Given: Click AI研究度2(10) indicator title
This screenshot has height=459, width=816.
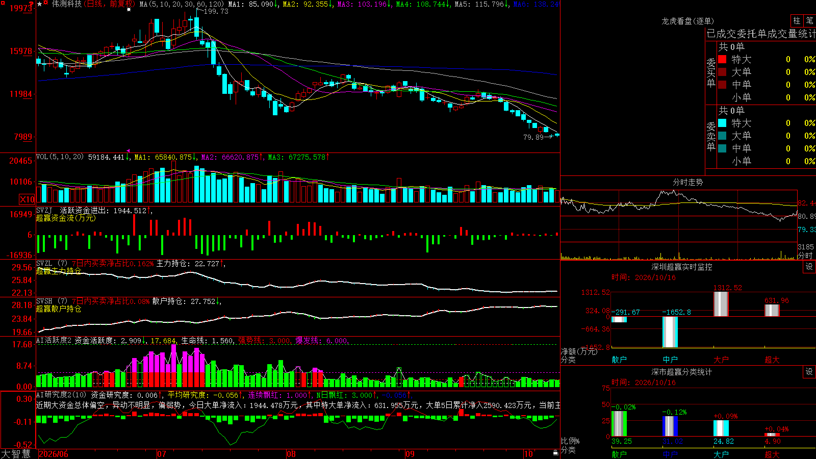Looking at the screenshot, I should click(62, 395).
